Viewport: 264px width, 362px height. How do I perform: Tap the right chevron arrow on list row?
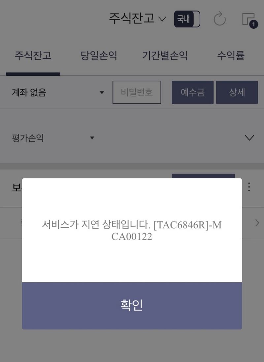click(x=257, y=223)
